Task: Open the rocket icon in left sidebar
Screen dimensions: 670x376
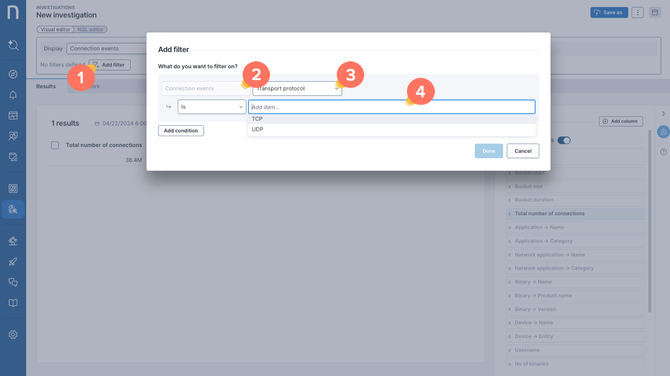Action: pyautogui.click(x=13, y=261)
